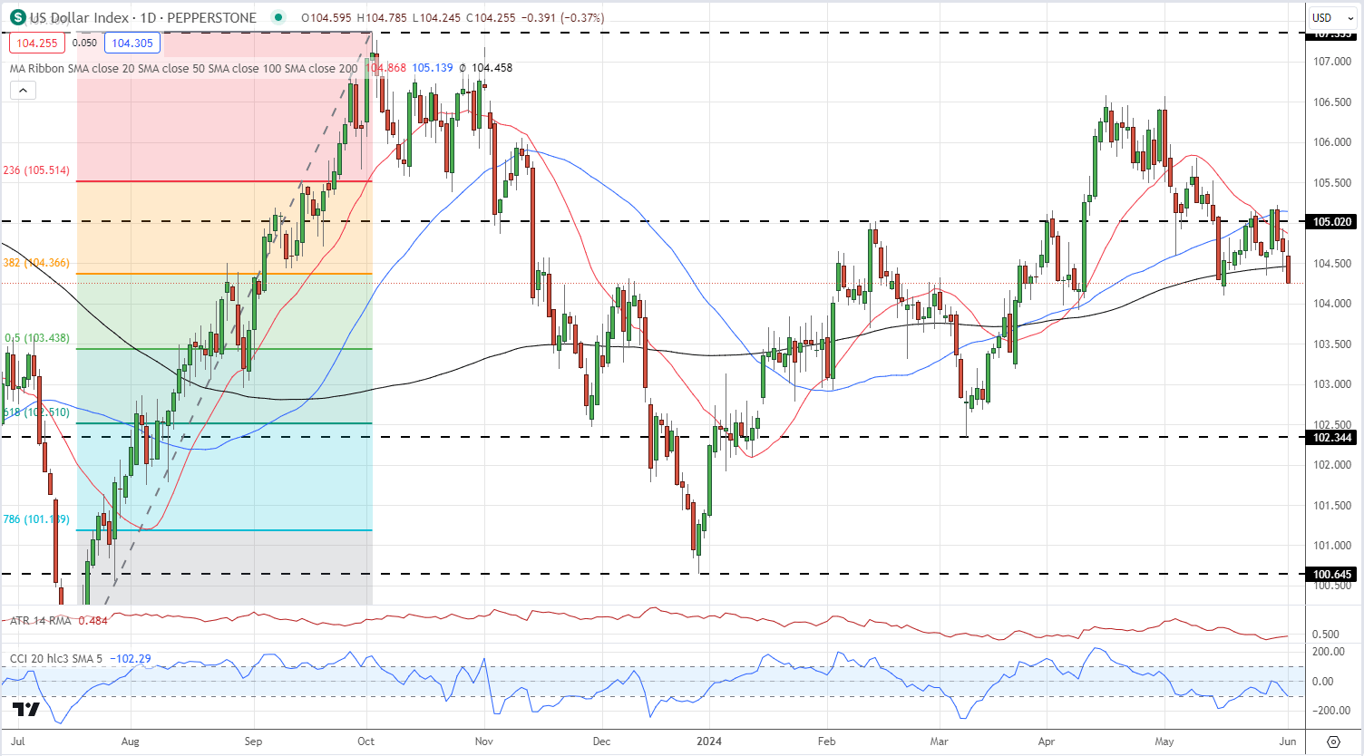Click the 103.000 price axis label
Viewport: 1364px width, 756px height.
click(1332, 384)
